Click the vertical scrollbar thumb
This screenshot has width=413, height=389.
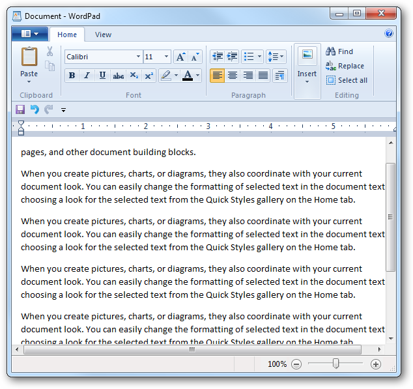(391, 217)
